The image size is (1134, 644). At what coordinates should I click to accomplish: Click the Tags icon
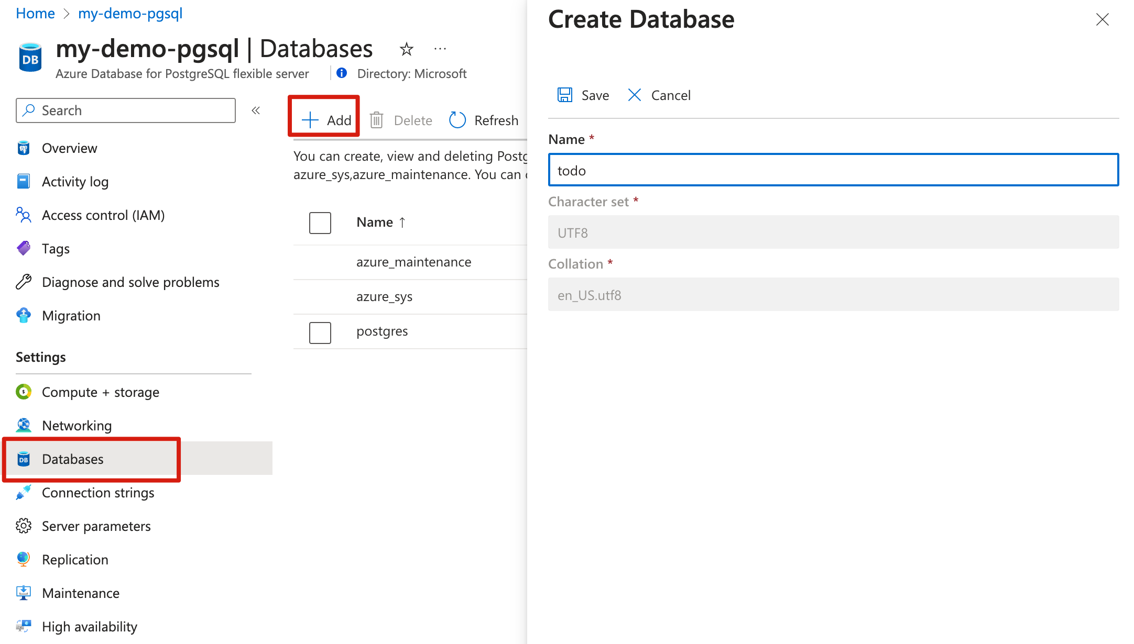(x=23, y=248)
